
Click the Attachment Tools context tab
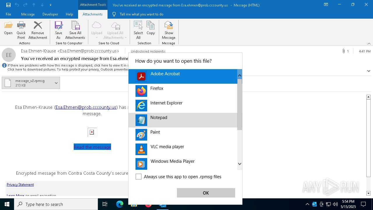(93, 5)
